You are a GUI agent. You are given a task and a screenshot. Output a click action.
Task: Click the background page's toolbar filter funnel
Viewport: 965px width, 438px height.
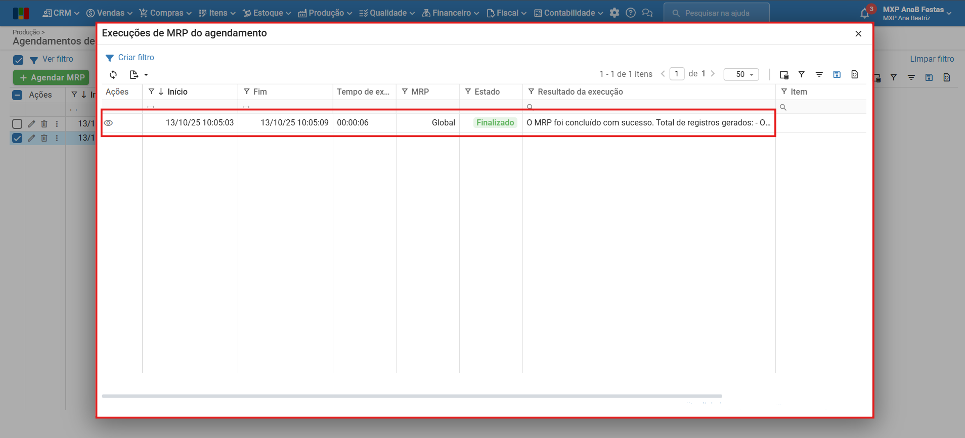894,77
